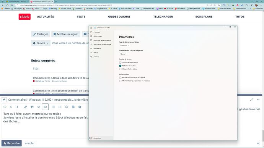
Task: Open Détails page in Task Manager
Action: coord(101,53)
